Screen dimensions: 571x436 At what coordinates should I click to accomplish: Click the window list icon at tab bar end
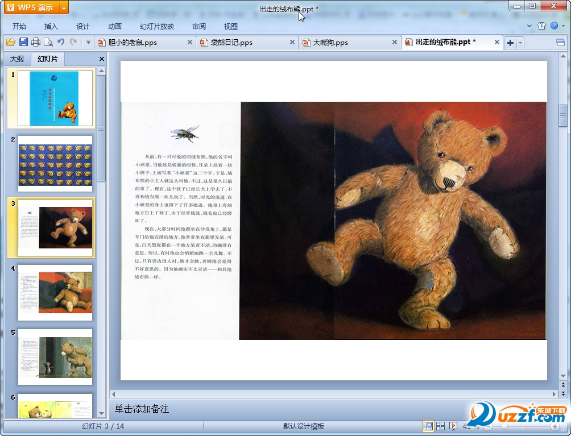tap(560, 42)
